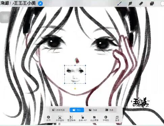Screen dimensions: 164x126
Task: Flip the selection horizontally
Action: pyautogui.click(x=60, y=118)
